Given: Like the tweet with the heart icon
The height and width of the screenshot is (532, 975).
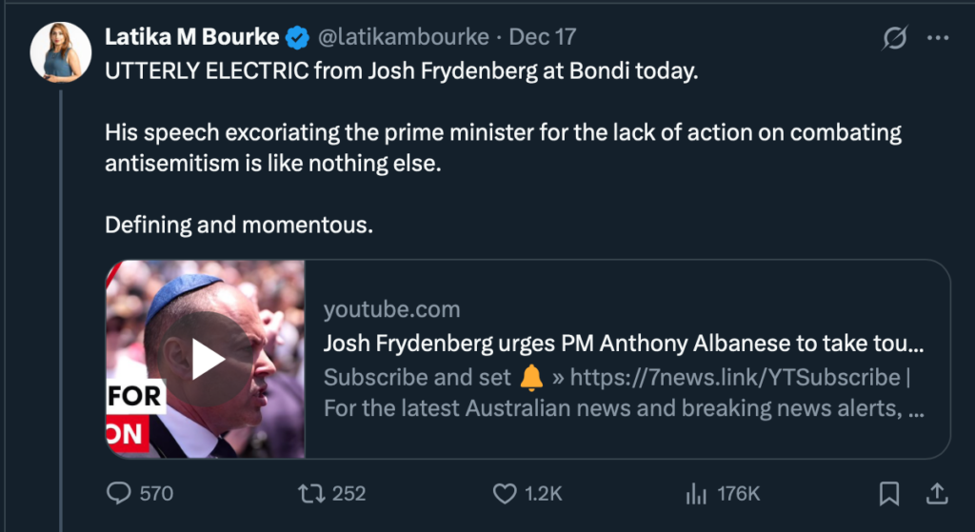Looking at the screenshot, I should (x=504, y=493).
